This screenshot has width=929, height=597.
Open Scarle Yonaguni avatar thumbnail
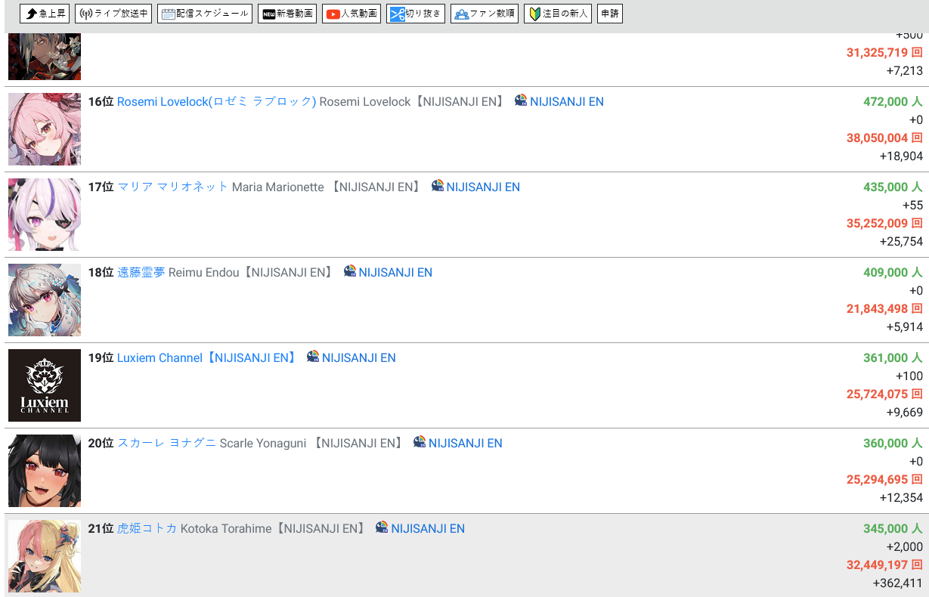pos(45,471)
